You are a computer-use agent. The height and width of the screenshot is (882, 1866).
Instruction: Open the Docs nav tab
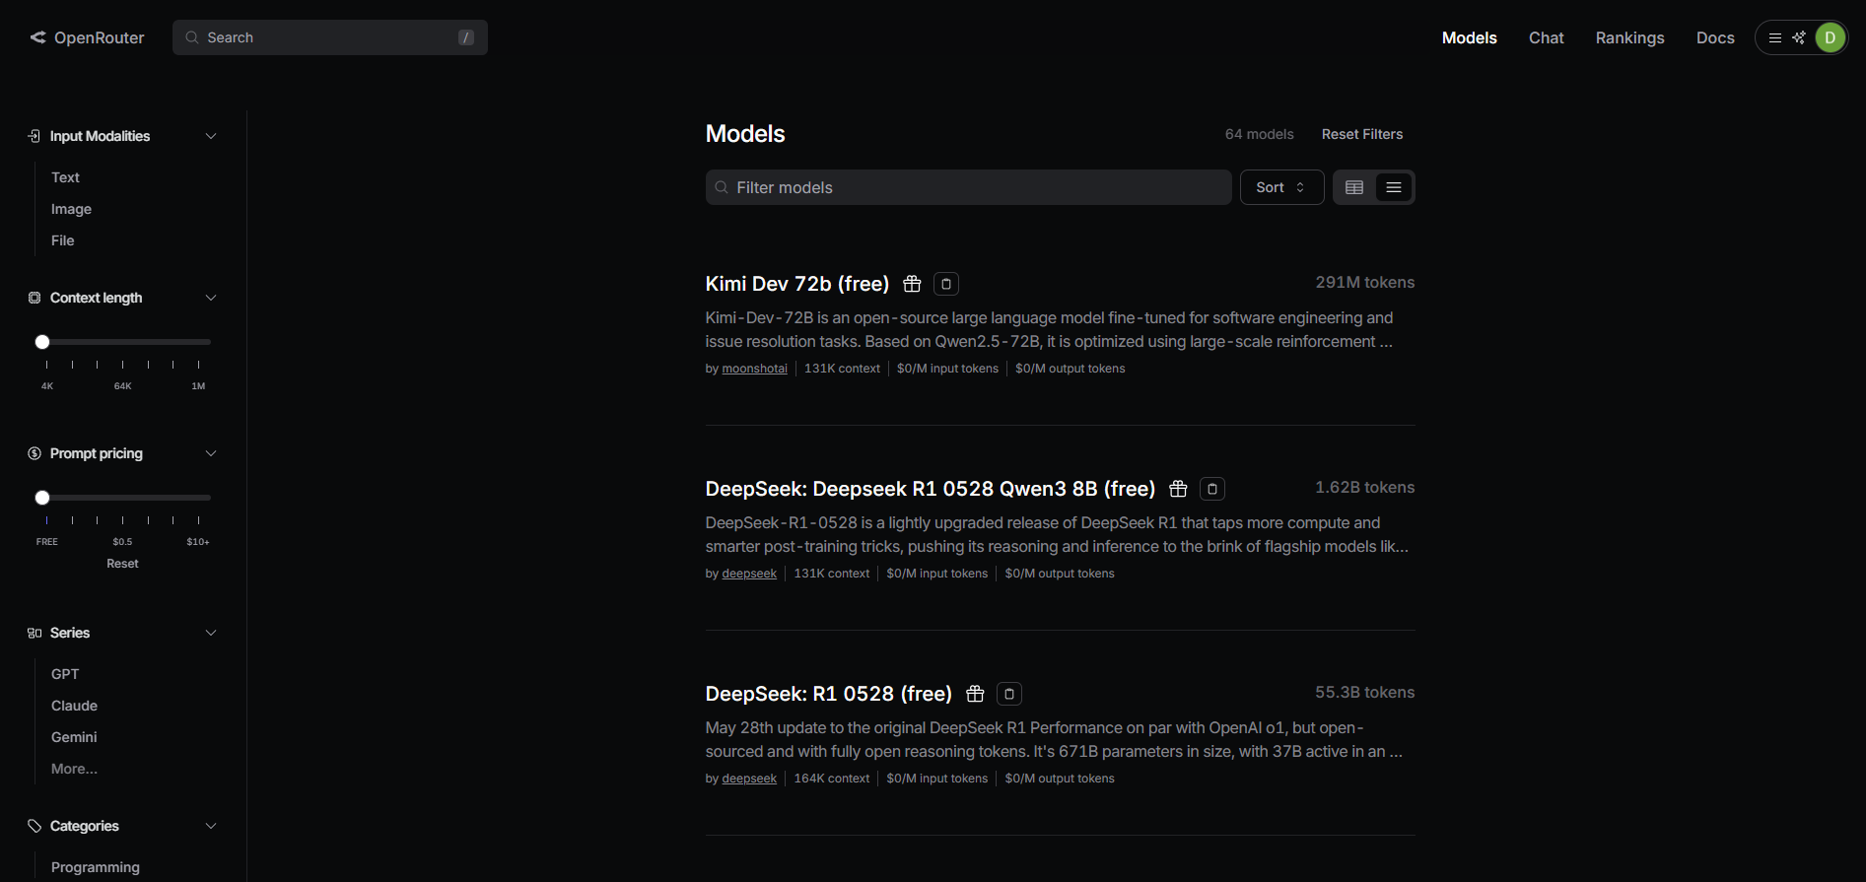click(1715, 37)
